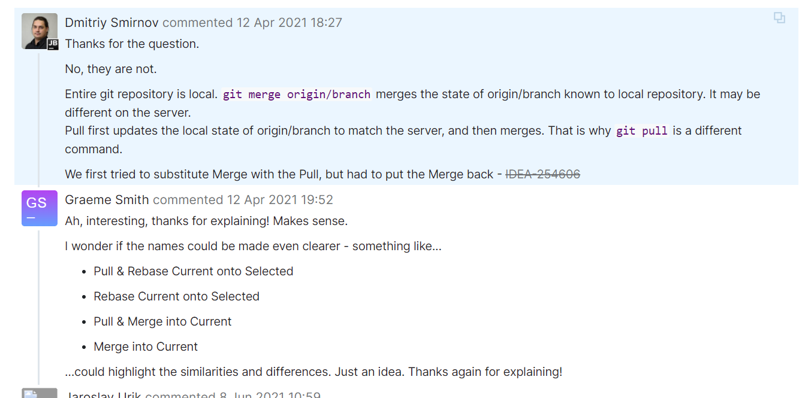Viewport: 802px width, 398px height.
Task: Open Dmitriy Smirnov's profile name link
Action: pos(112,23)
